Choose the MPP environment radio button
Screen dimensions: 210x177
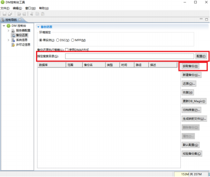click(72, 40)
